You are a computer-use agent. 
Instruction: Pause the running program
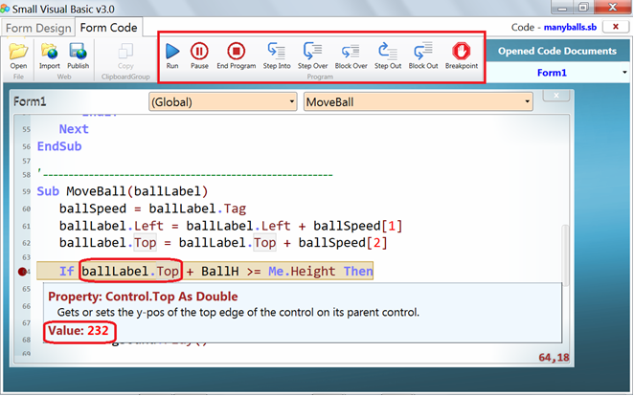click(x=199, y=52)
